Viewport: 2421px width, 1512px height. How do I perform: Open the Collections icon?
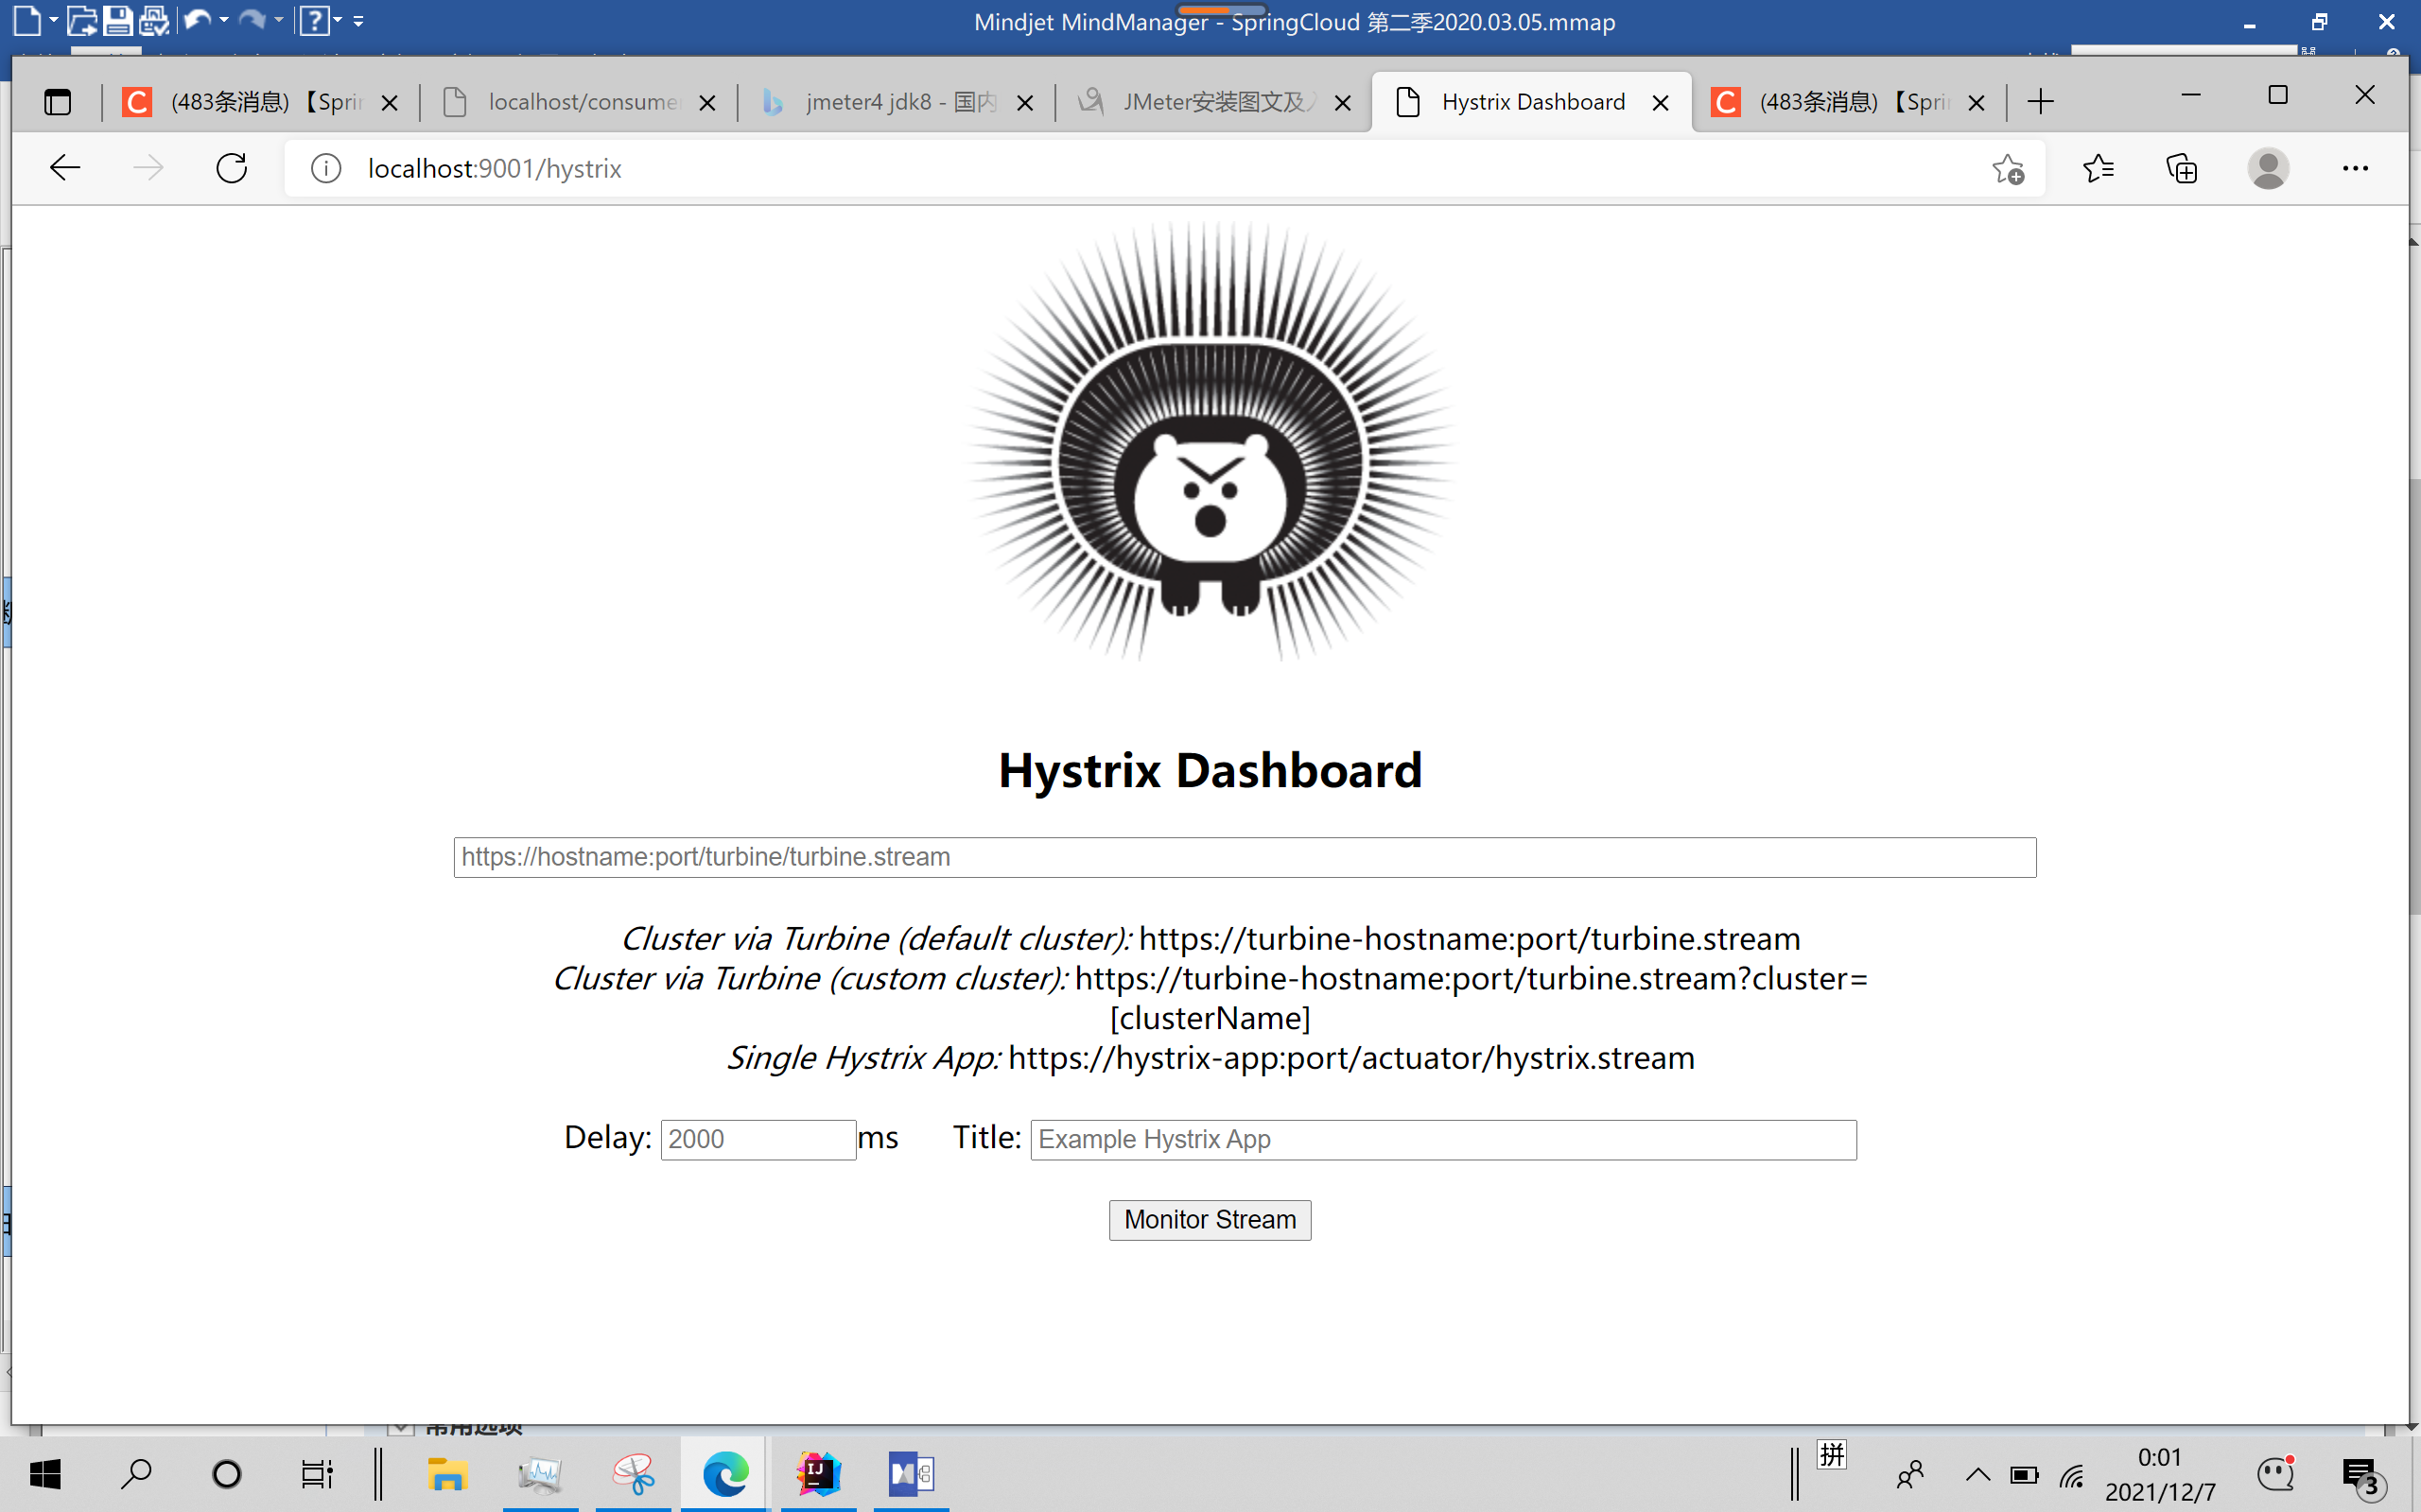[2181, 168]
